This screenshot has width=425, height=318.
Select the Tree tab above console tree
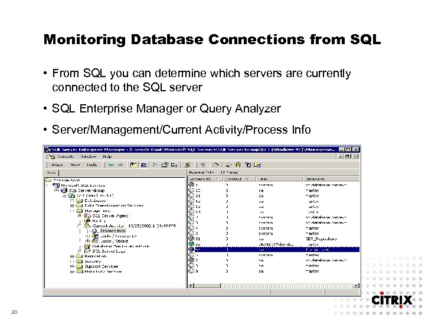(51, 173)
